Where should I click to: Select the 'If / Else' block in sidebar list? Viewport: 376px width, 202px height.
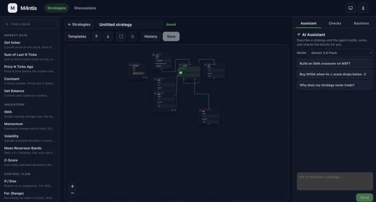tap(30, 183)
